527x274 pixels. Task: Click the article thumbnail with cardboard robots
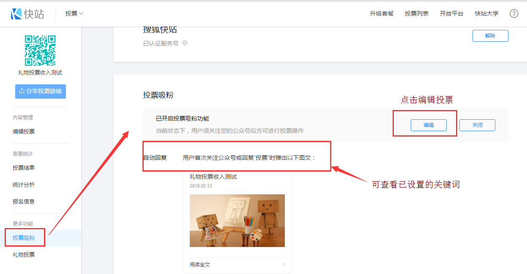[x=237, y=220]
